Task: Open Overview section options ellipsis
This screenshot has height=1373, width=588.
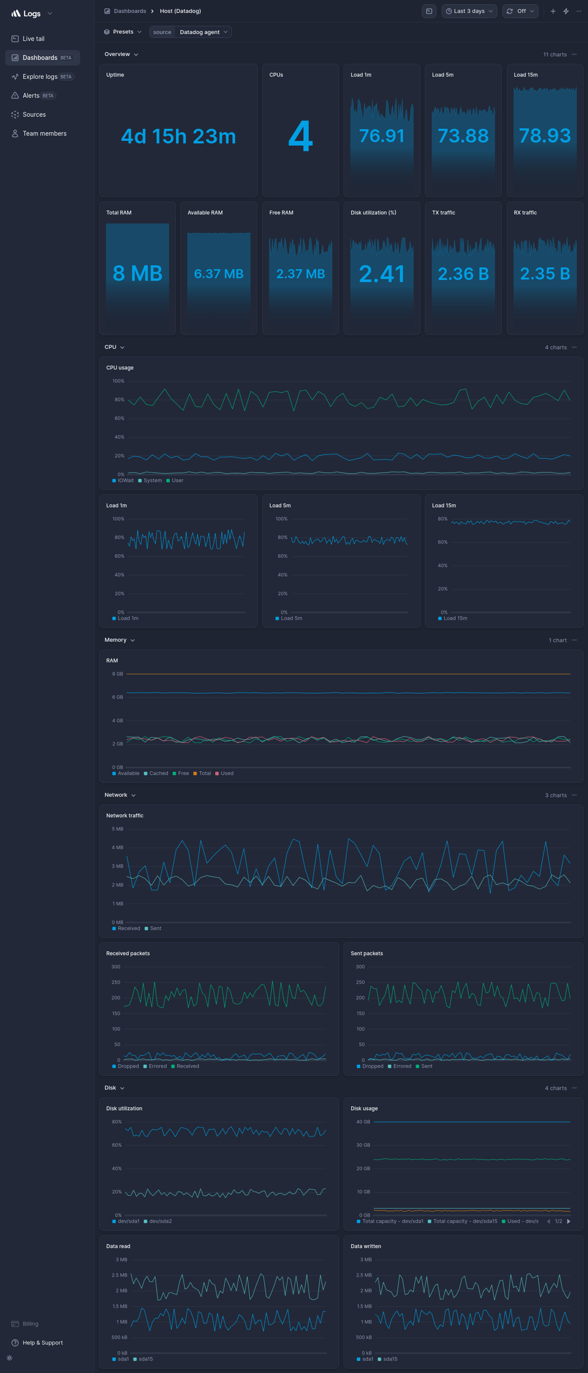Action: [574, 54]
